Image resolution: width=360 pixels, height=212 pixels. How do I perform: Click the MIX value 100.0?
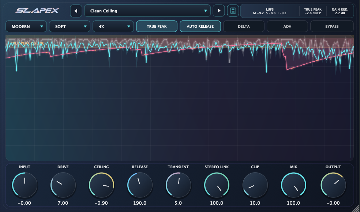[293, 203]
